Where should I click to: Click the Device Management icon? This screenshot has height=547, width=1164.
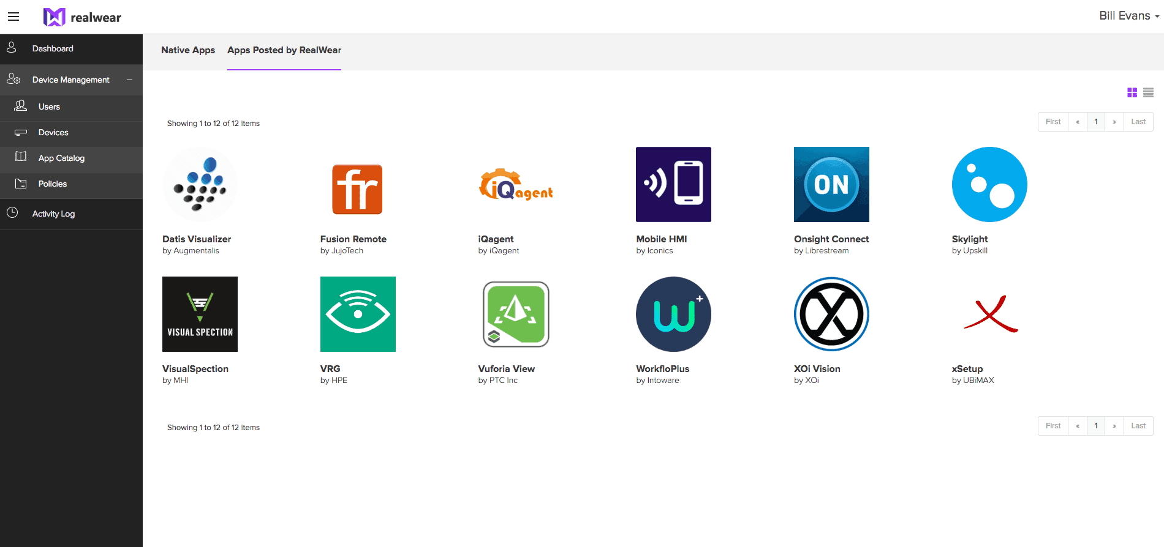pyautogui.click(x=13, y=79)
